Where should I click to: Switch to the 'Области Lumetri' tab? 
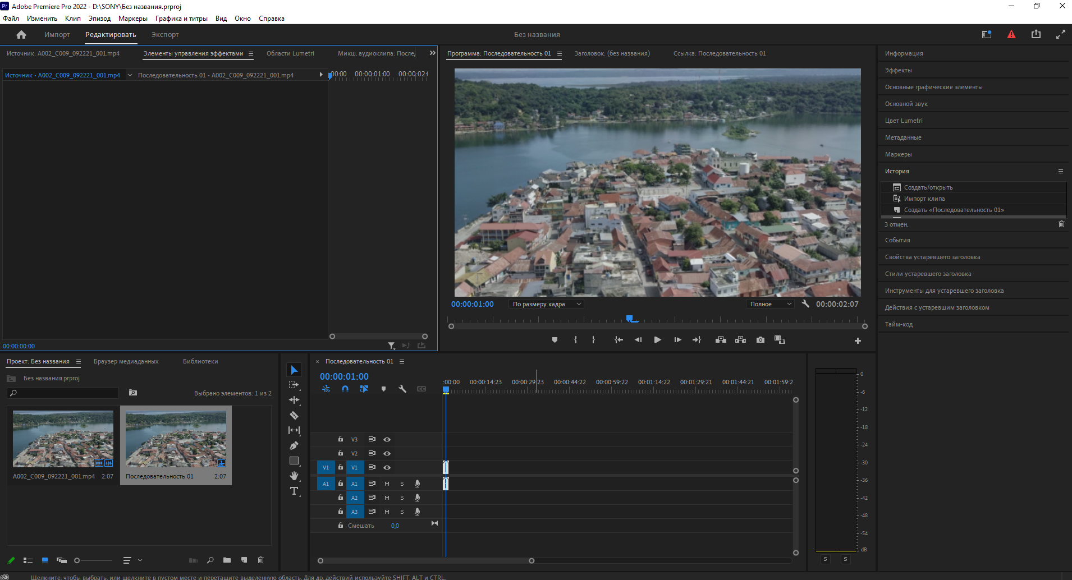290,53
